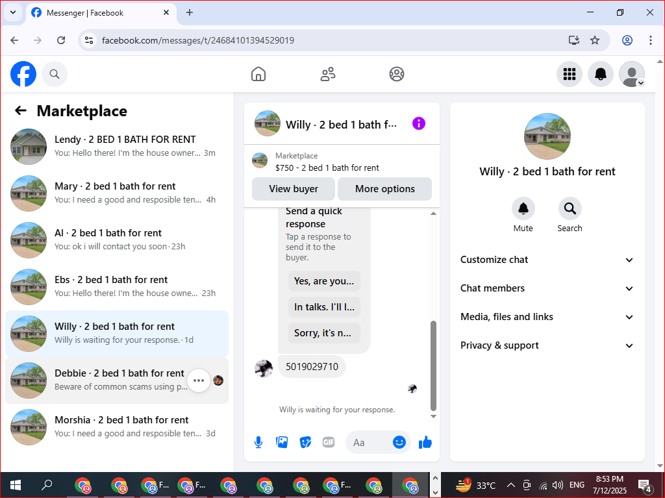Open the Facebook search magnifier

pyautogui.click(x=55, y=74)
